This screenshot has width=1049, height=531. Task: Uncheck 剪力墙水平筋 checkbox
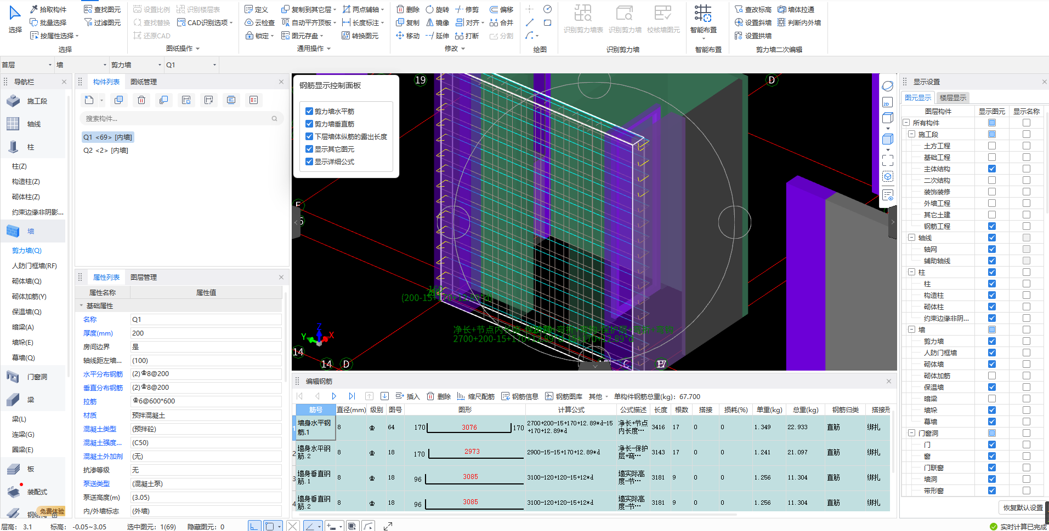point(309,111)
